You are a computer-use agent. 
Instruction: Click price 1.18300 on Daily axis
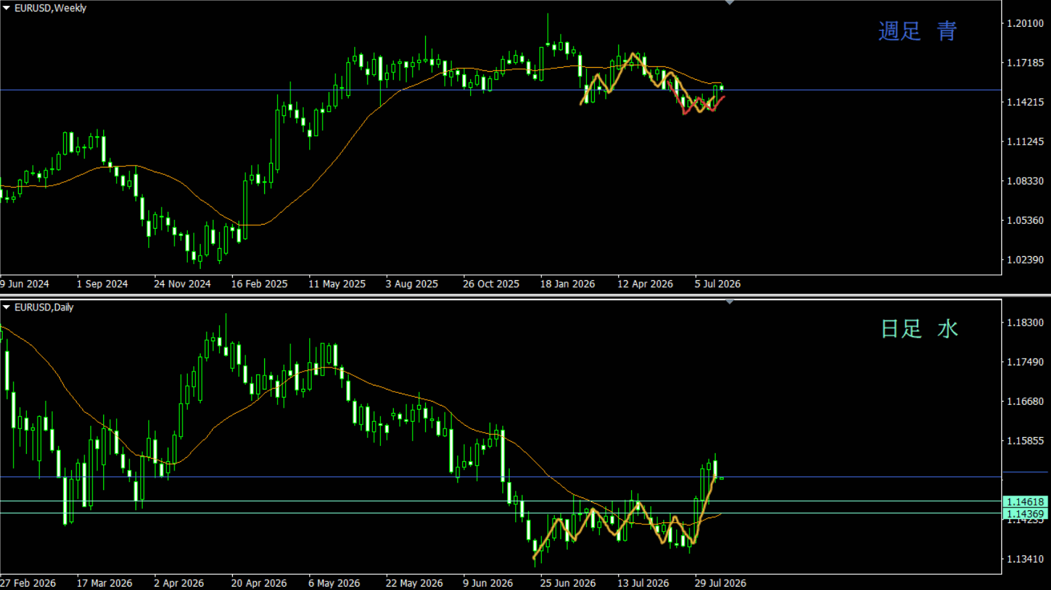click(x=1026, y=322)
